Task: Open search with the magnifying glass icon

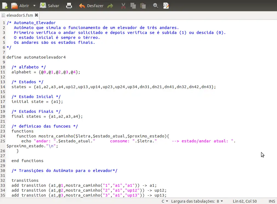Action: pos(156,6)
